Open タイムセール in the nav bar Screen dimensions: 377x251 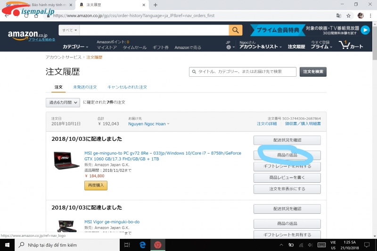(x=135, y=48)
